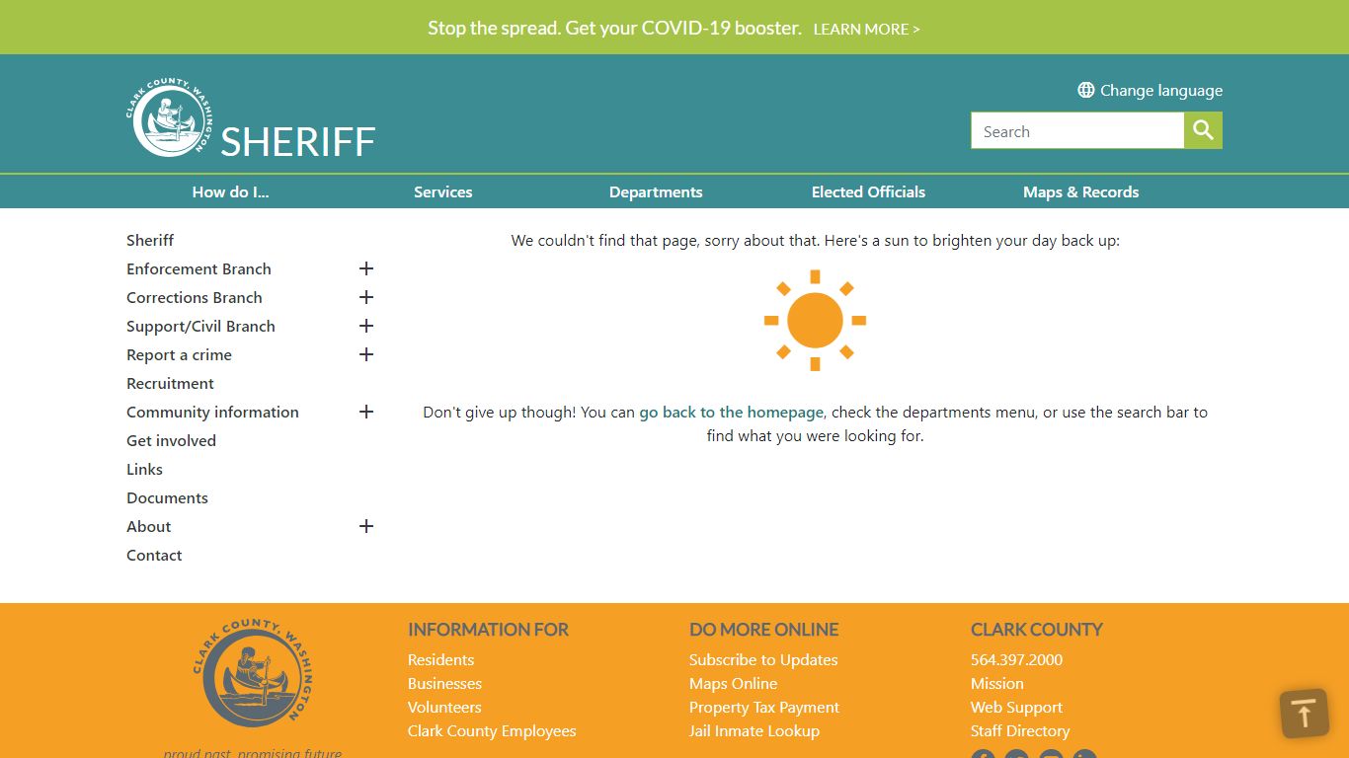Image resolution: width=1349 pixels, height=758 pixels.
Task: Click the CLARK COUNTY footer heading
Action: point(1036,629)
